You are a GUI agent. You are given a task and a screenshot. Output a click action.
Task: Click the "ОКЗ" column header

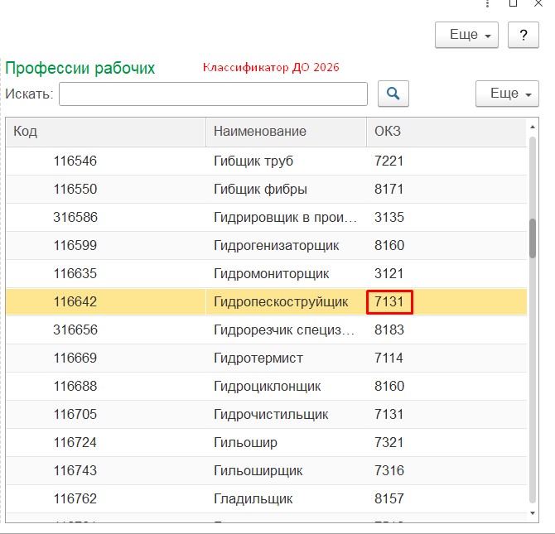[x=445, y=131]
